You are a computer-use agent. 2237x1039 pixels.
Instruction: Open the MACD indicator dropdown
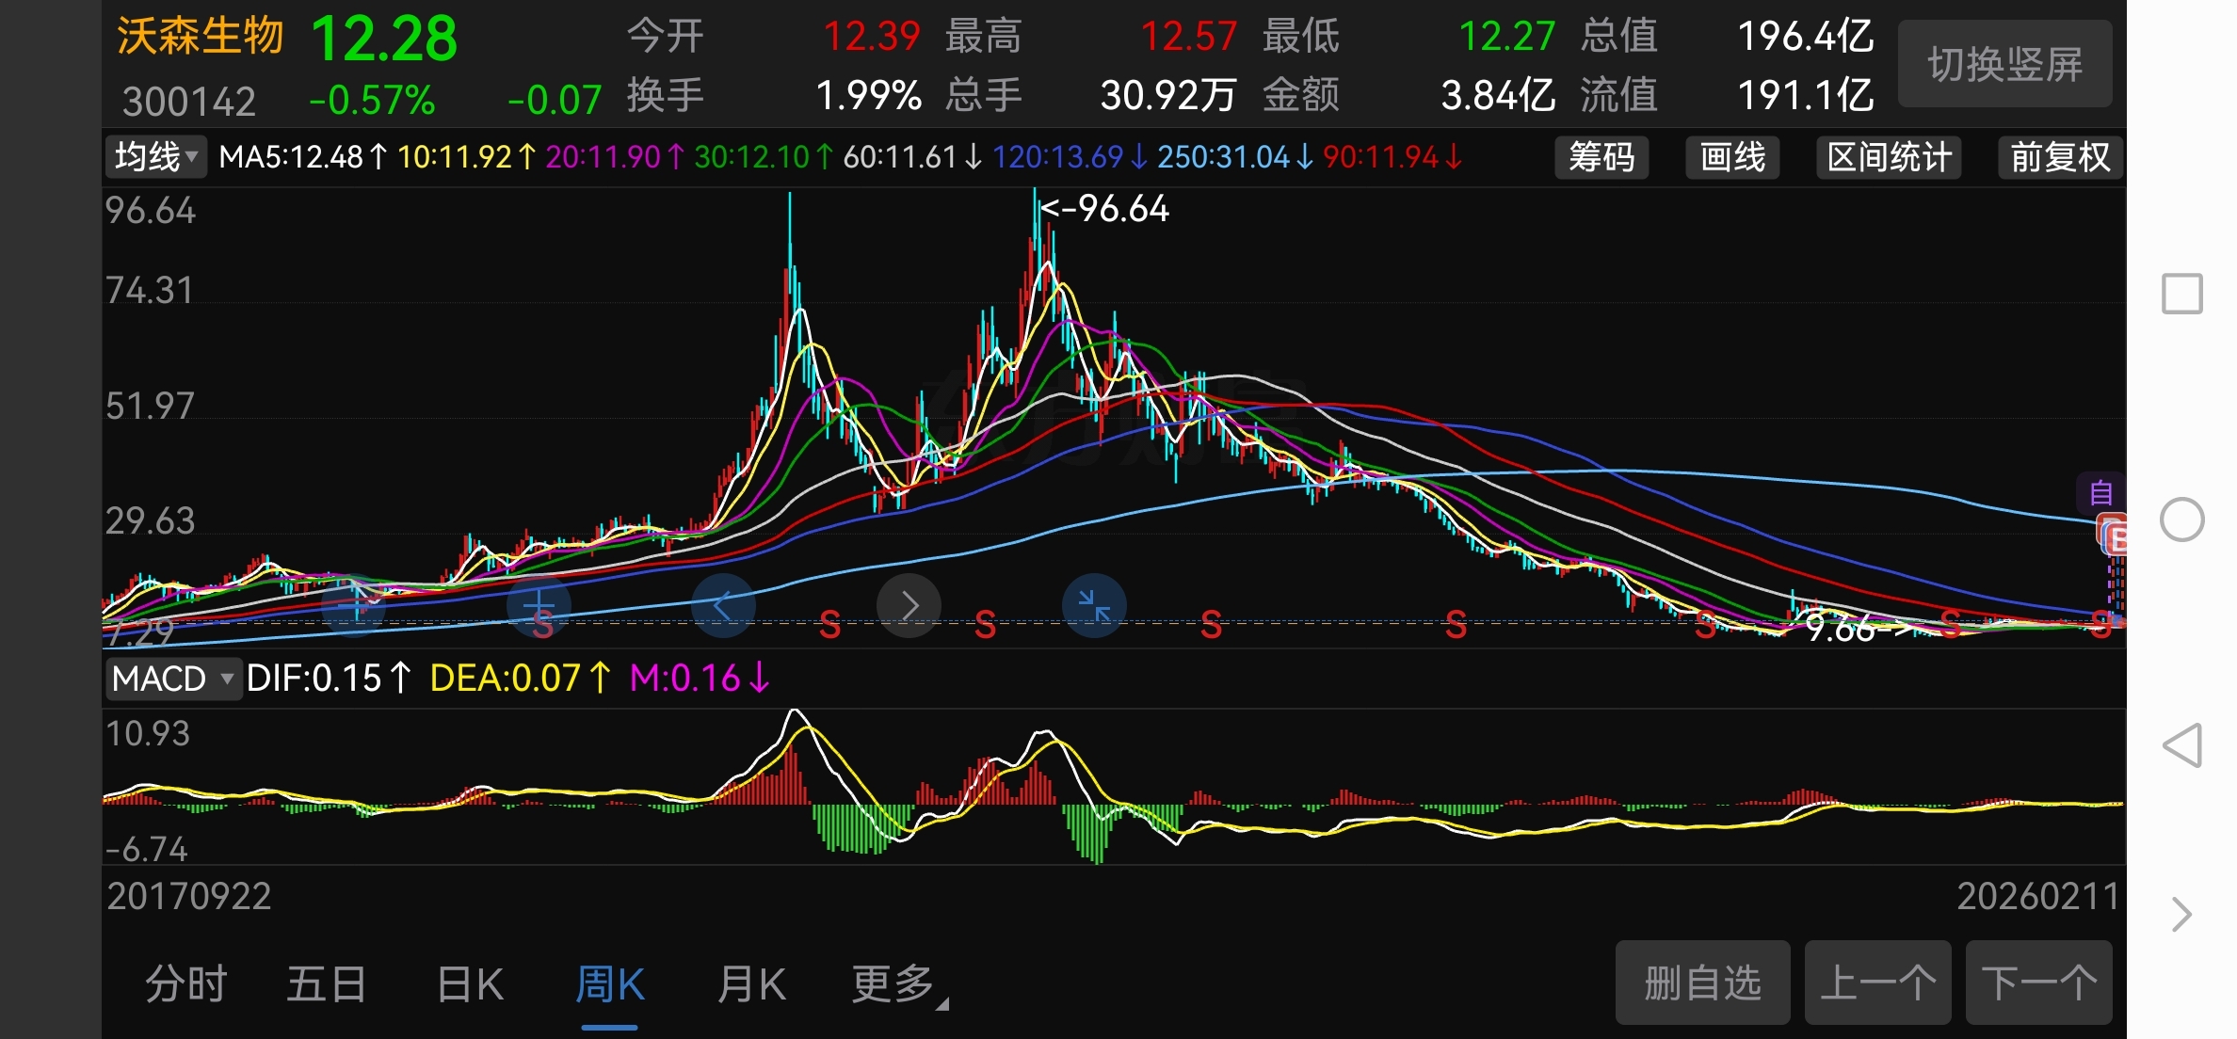coord(172,679)
